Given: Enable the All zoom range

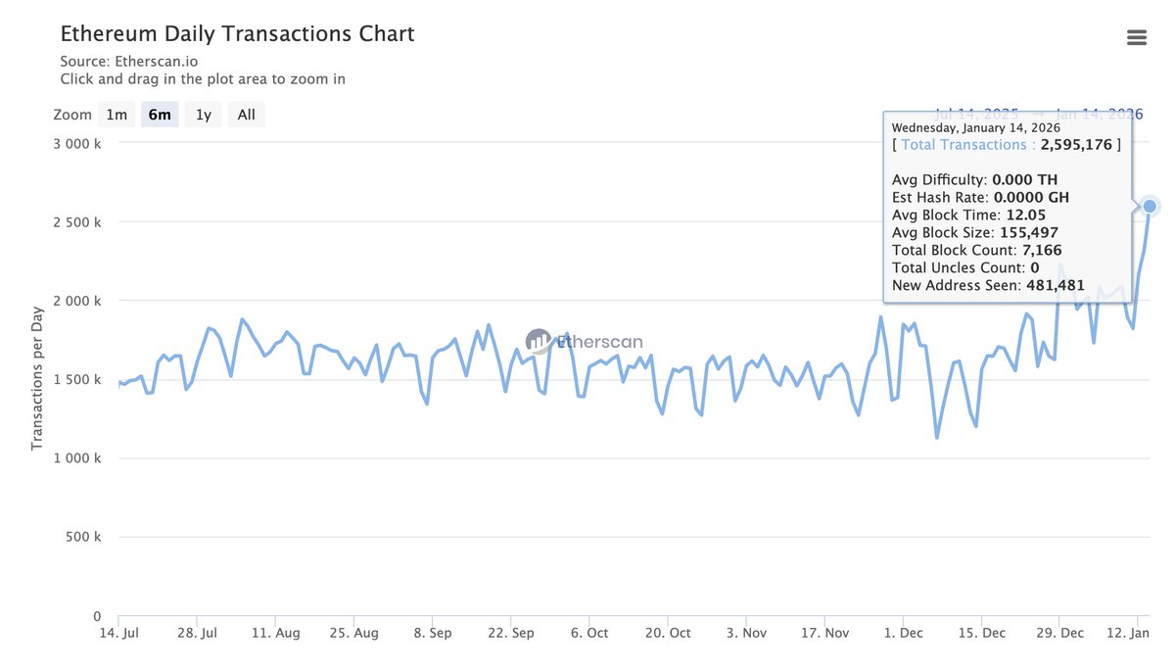Looking at the screenshot, I should [x=246, y=114].
